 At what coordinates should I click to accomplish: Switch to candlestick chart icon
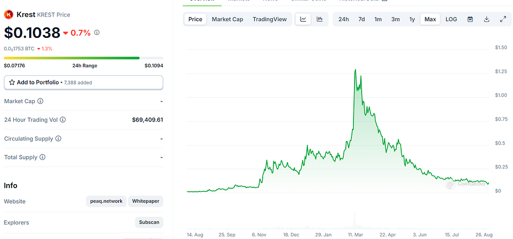320,19
